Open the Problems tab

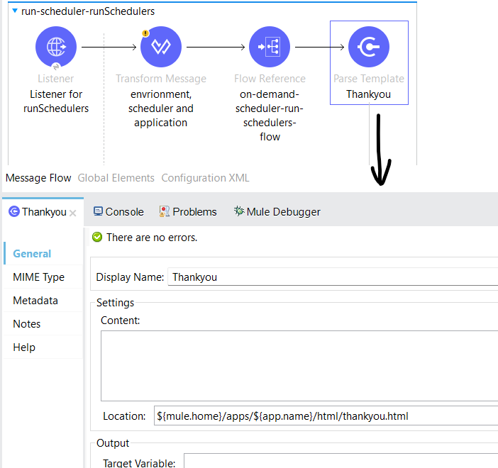click(x=188, y=212)
